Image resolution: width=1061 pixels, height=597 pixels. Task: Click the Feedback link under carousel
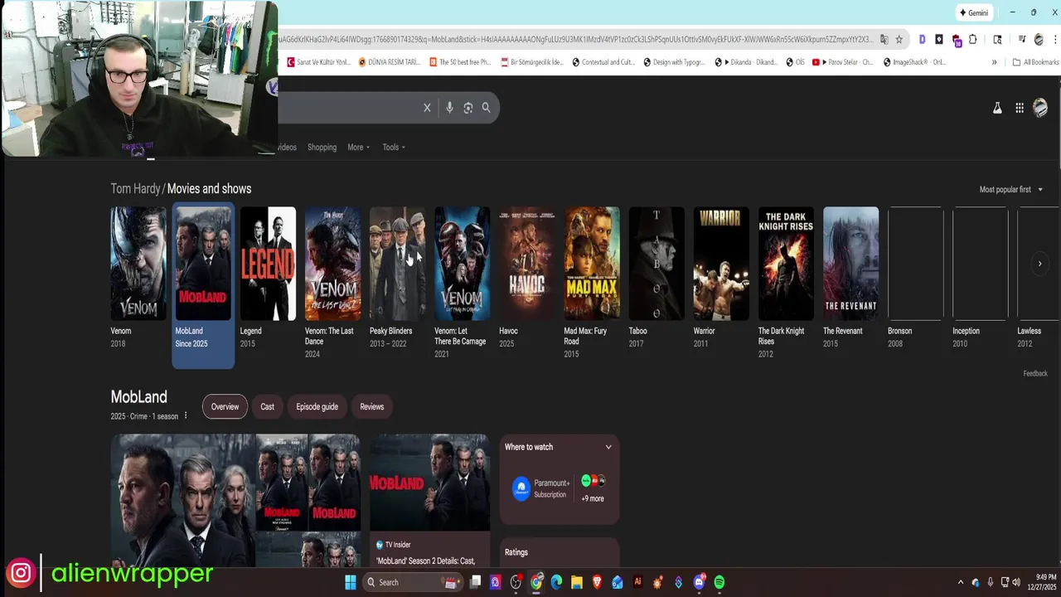(x=1035, y=374)
